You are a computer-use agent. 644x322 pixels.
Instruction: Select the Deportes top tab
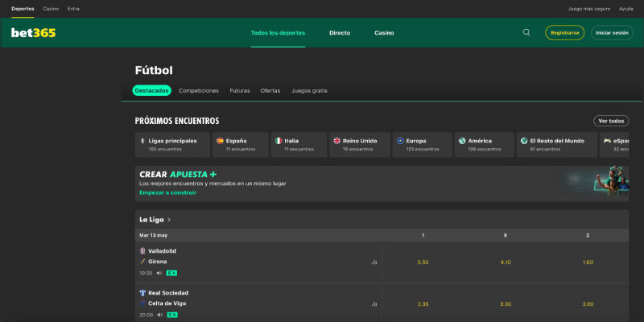pos(23,9)
